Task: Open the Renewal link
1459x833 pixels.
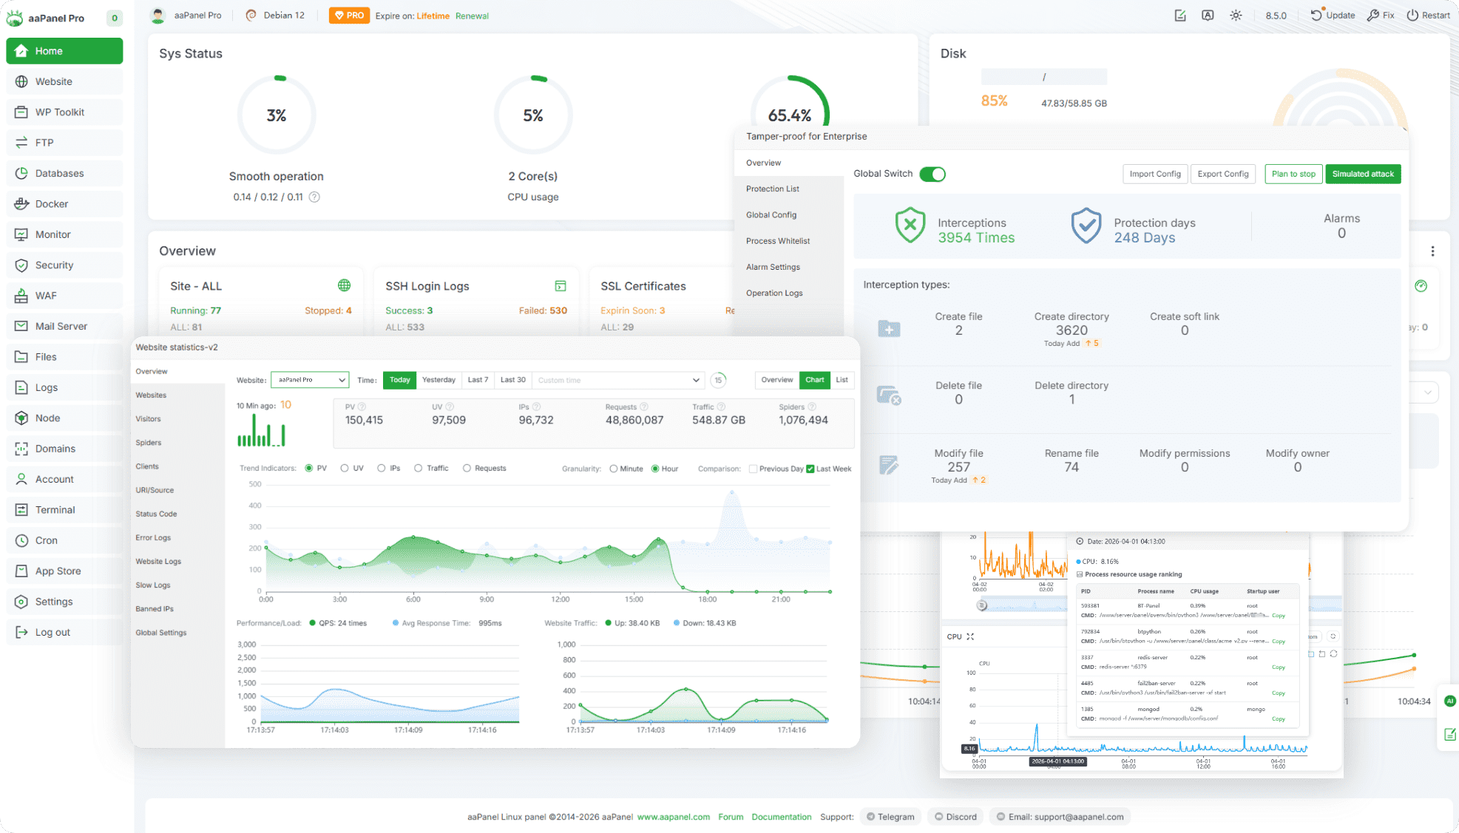Action: [x=472, y=16]
